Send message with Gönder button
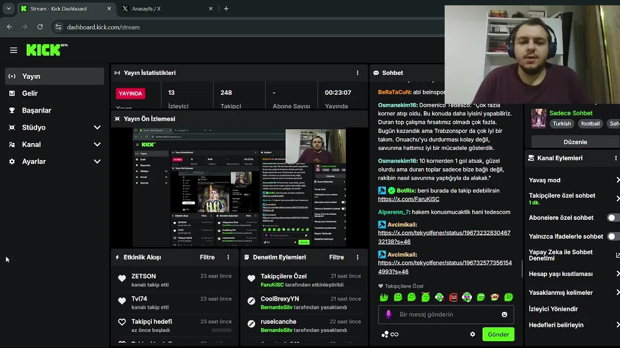 pyautogui.click(x=498, y=334)
